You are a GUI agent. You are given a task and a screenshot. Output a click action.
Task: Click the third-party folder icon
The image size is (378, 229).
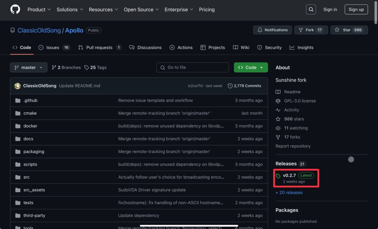pos(18,215)
